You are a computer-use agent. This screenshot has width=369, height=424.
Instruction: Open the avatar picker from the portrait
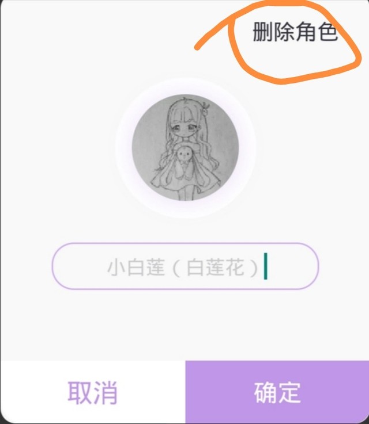185,148
